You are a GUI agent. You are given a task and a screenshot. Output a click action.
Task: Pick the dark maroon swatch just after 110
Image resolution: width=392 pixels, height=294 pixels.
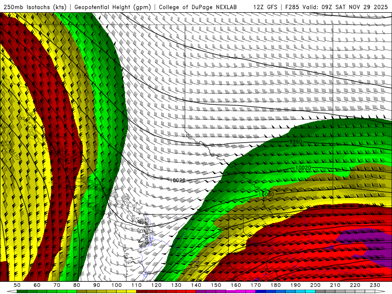[142, 292]
